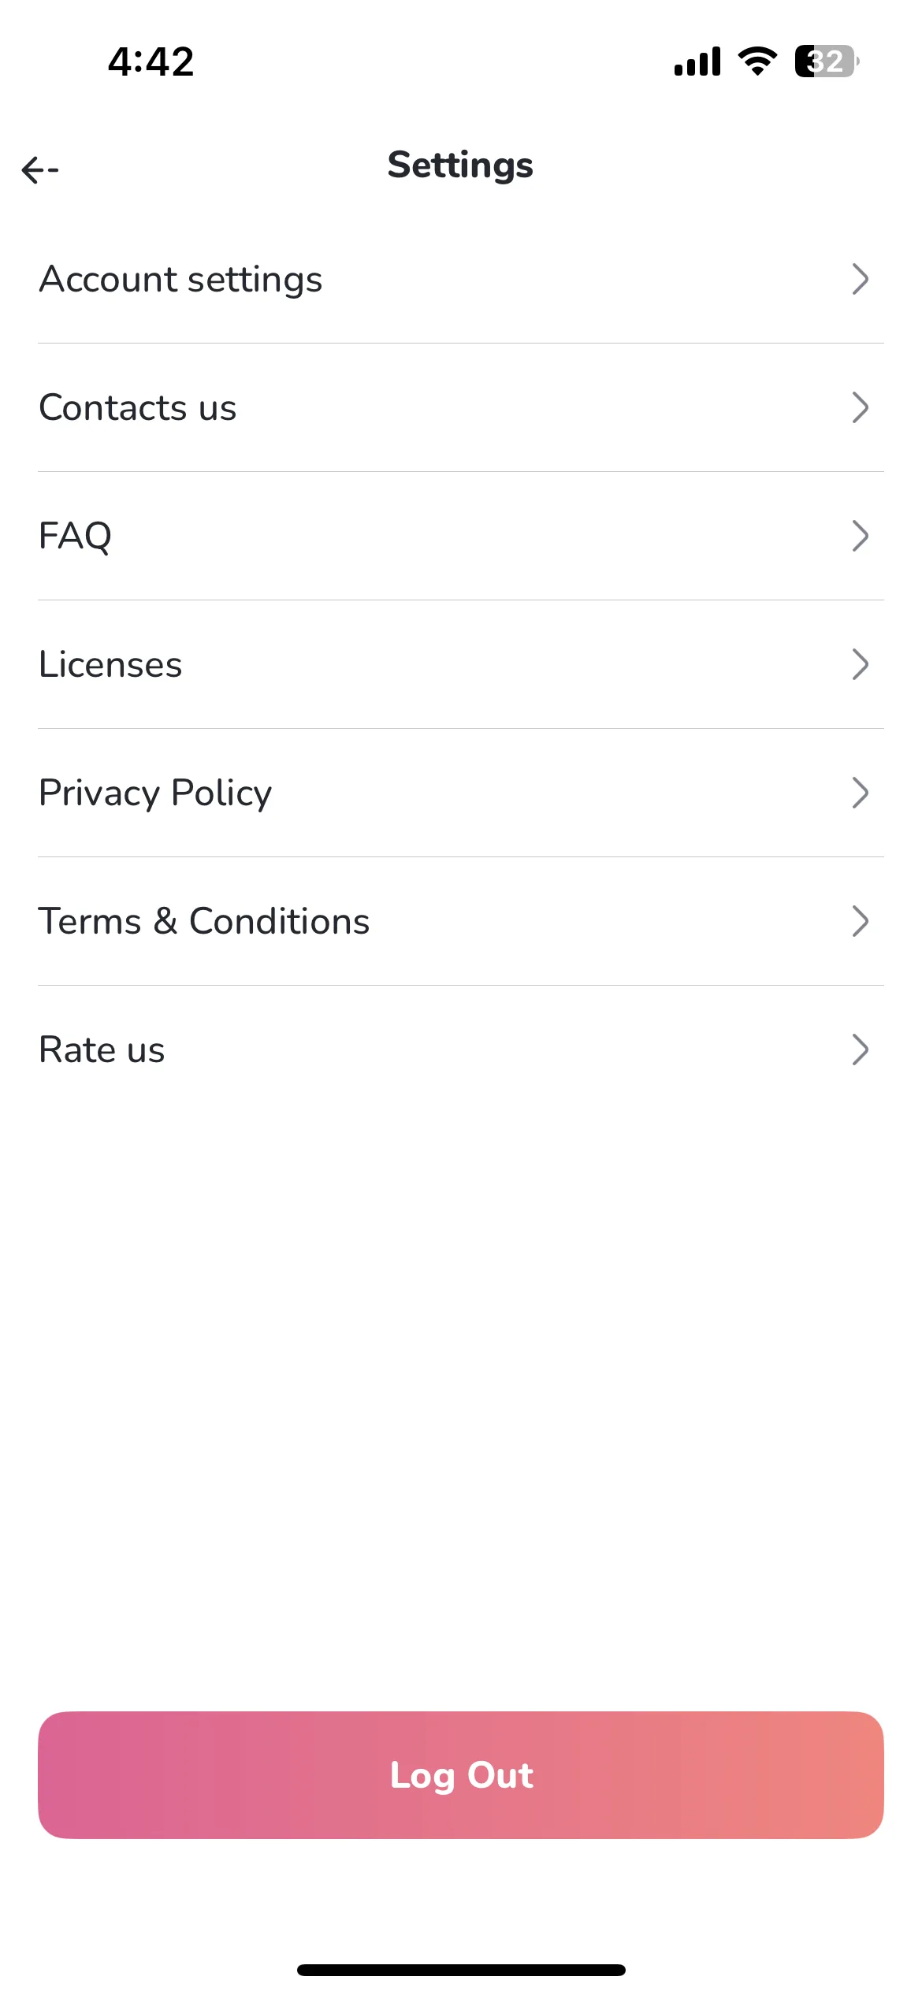922x1995 pixels.
Task: Tap the Wi-Fi status icon
Action: point(757,61)
